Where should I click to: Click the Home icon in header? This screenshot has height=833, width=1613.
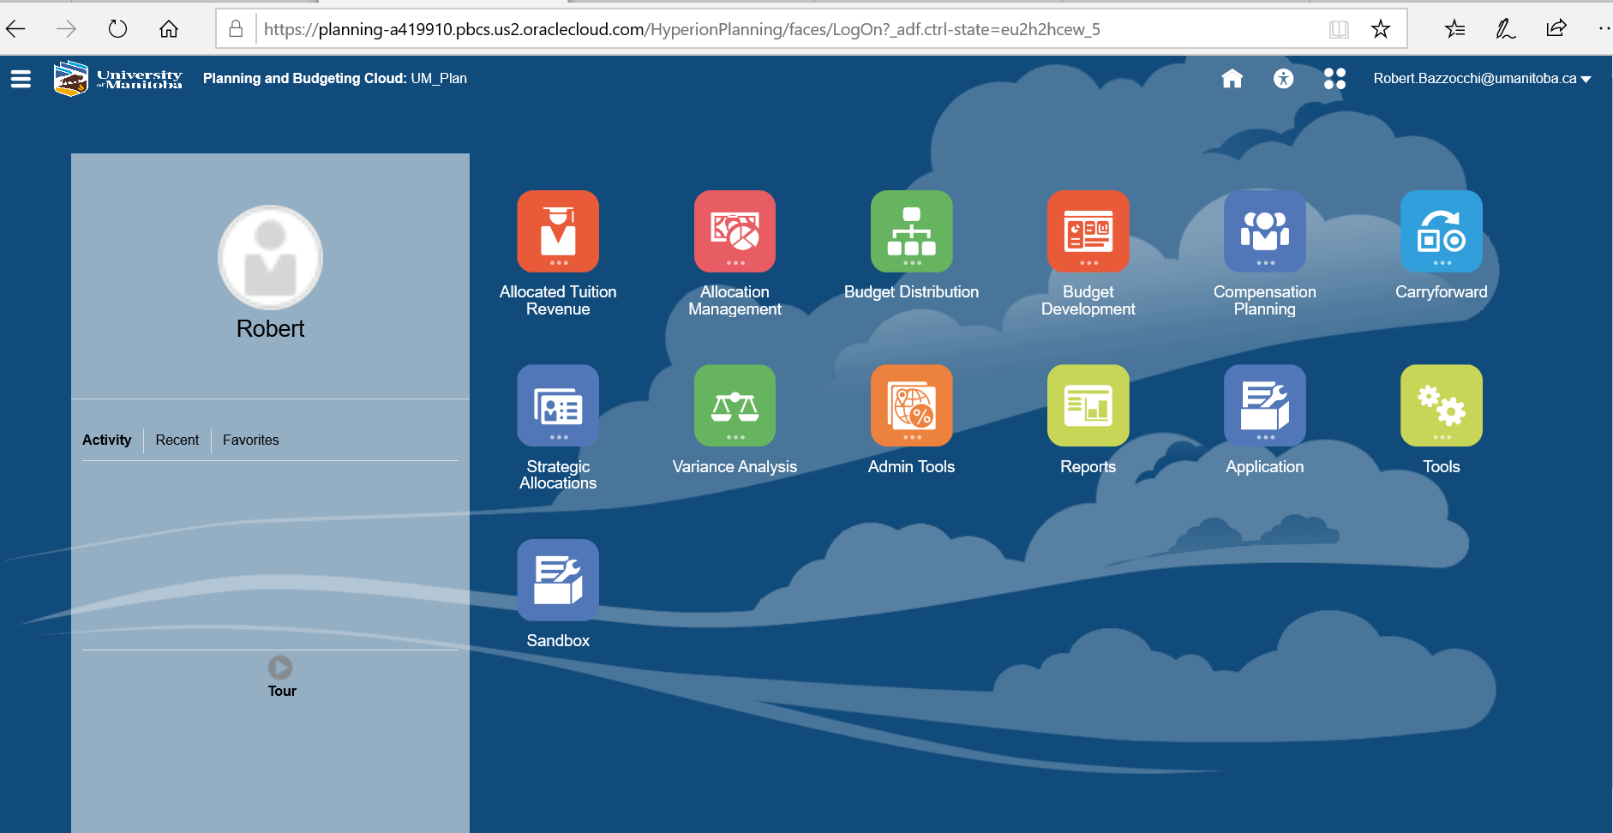pyautogui.click(x=1232, y=79)
